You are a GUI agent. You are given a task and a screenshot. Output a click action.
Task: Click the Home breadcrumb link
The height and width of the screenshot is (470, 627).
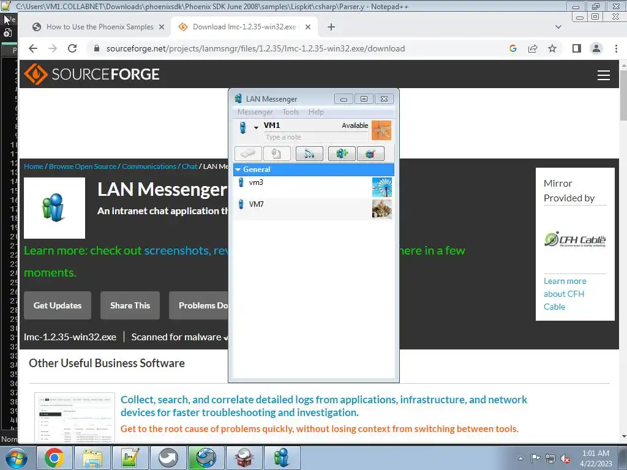coord(34,166)
